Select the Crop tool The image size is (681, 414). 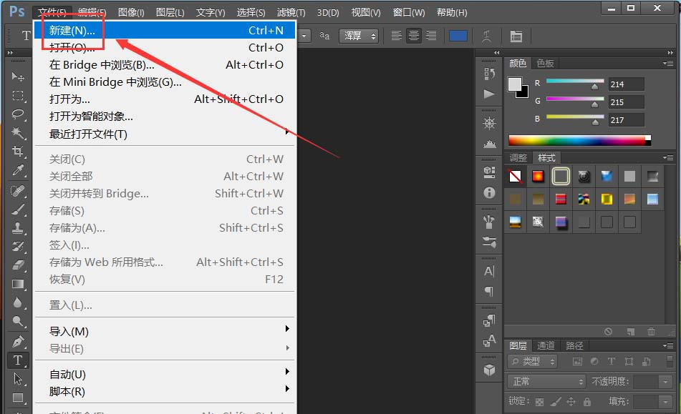18,151
